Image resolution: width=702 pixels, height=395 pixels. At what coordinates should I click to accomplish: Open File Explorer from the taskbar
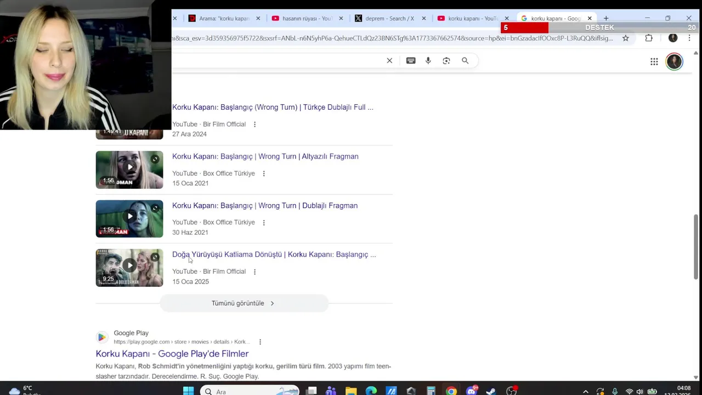[351, 391]
